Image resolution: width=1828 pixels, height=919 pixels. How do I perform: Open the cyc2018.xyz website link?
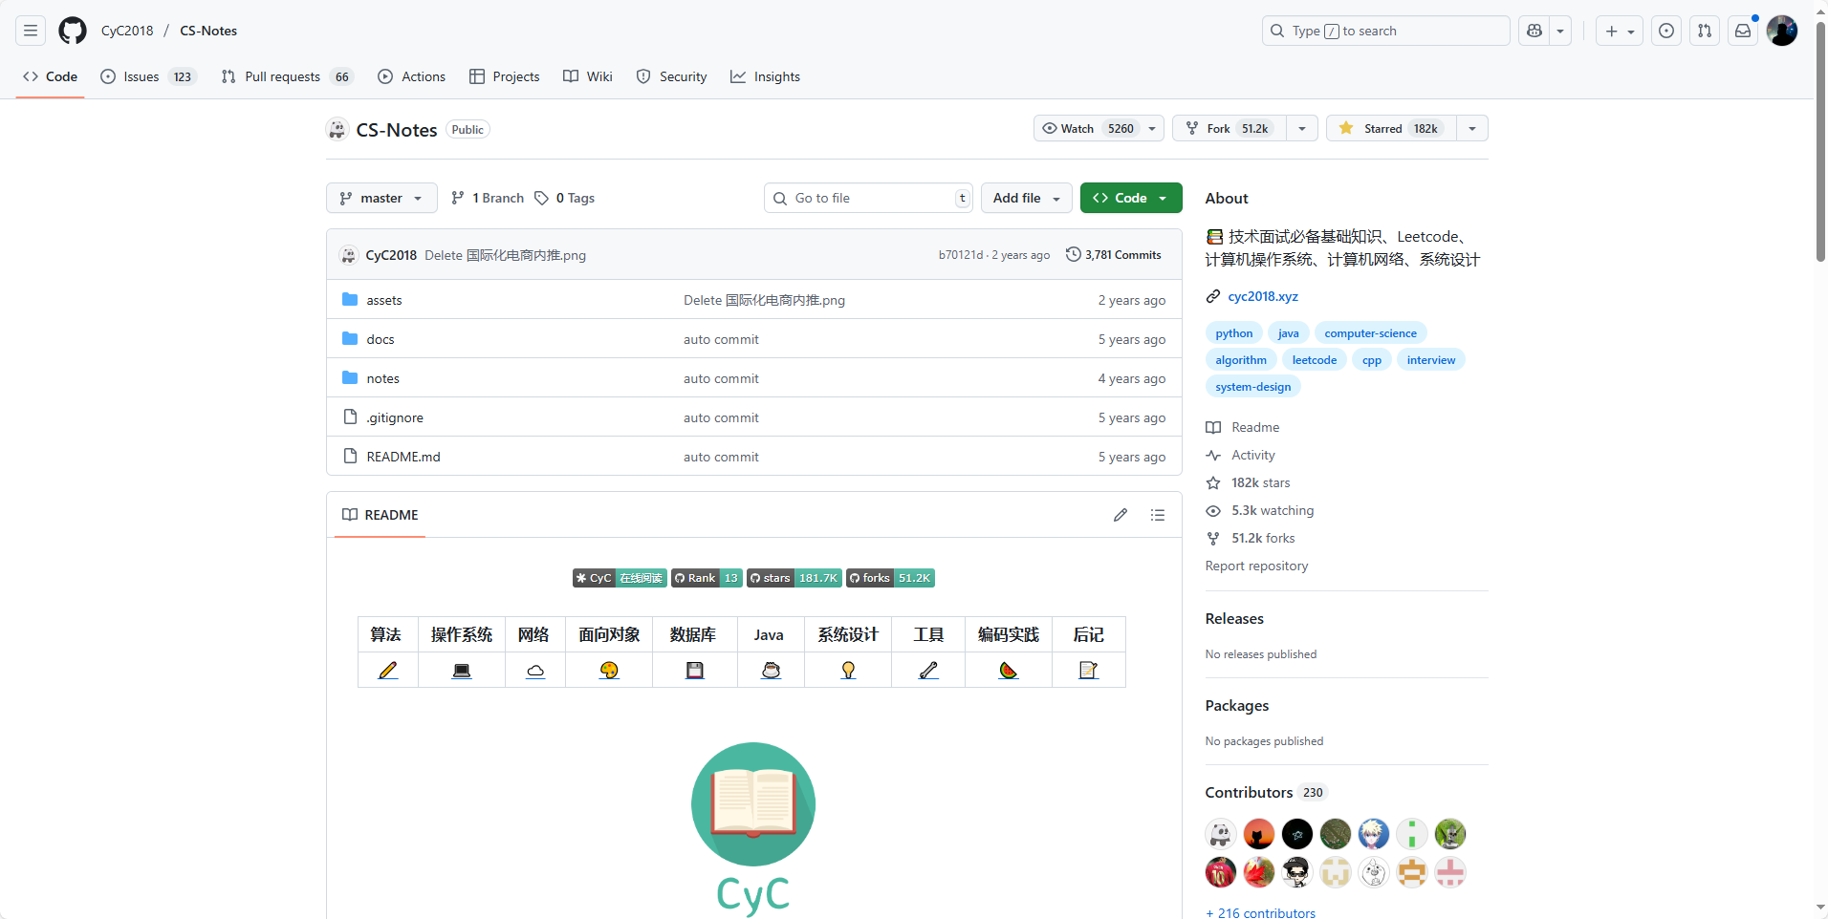(x=1263, y=296)
